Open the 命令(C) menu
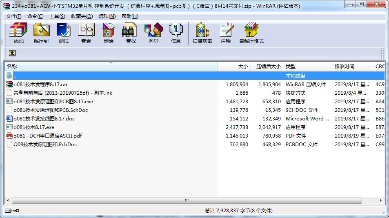Image resolution: width=389 pixels, height=218 pixels. [35, 16]
